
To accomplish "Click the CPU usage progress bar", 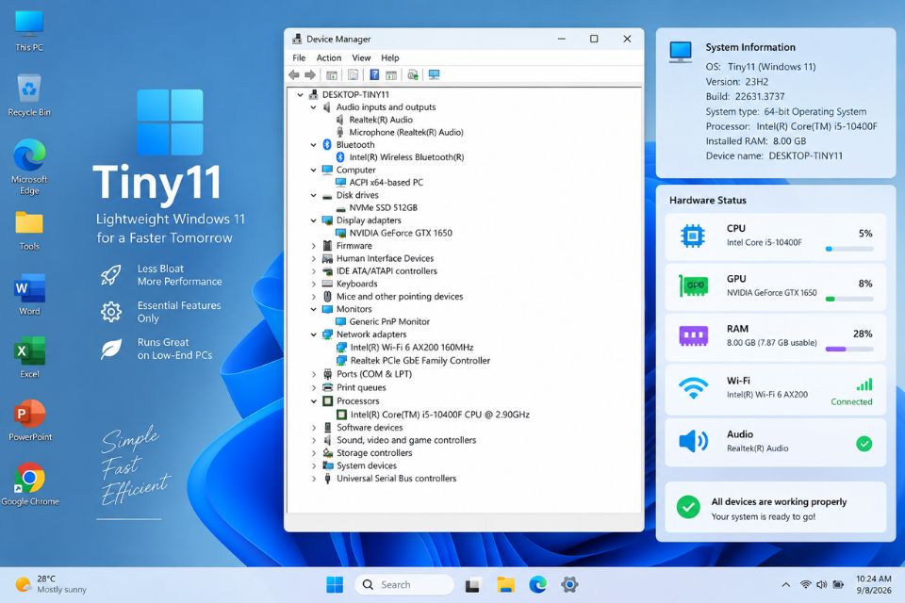I will (x=849, y=250).
